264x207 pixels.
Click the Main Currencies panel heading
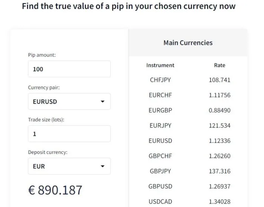pyautogui.click(x=188, y=43)
